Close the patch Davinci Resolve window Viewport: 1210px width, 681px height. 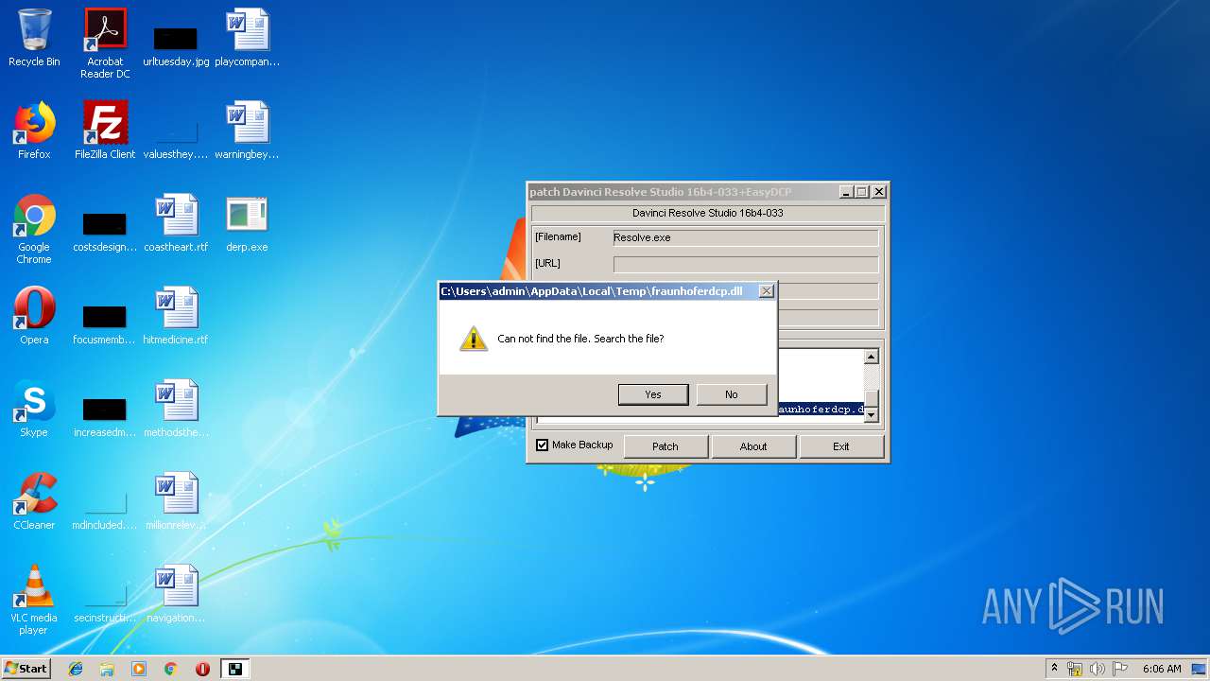(878, 192)
